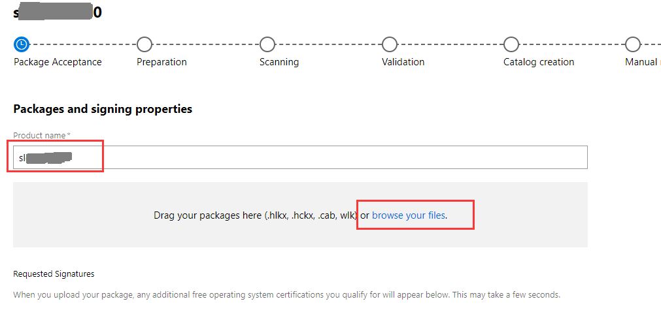Click the blue Package Acceptance clock icon
The height and width of the screenshot is (312, 661).
(21, 44)
